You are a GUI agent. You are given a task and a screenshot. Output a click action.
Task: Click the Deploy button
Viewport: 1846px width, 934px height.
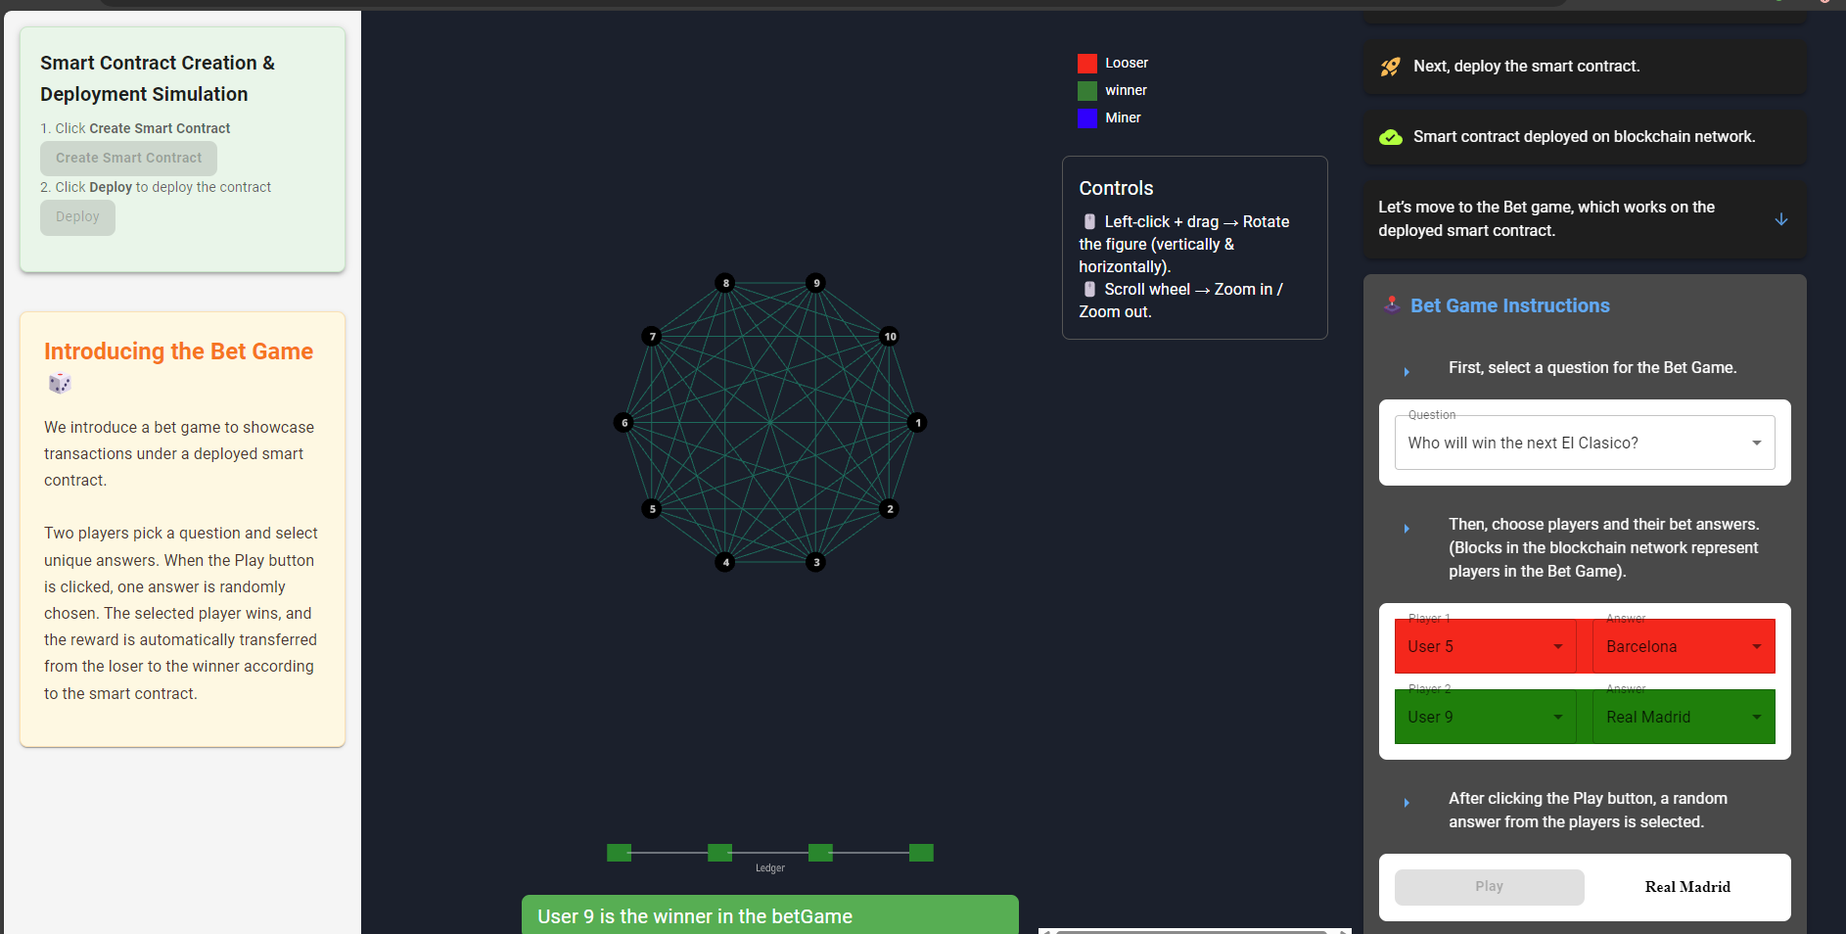click(x=77, y=217)
